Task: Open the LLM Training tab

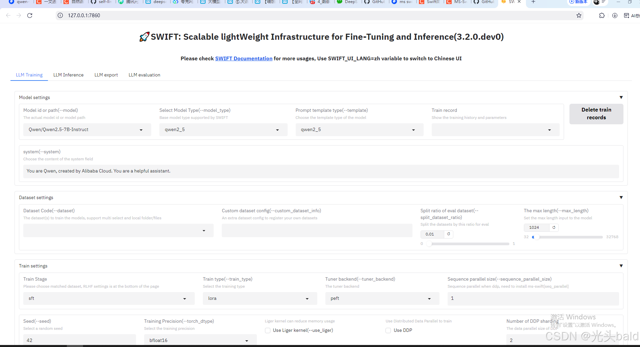Action: 29,75
